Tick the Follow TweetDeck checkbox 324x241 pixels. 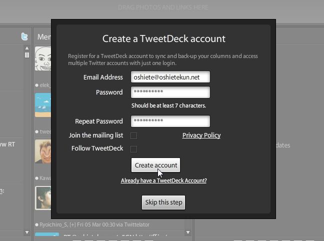pyautogui.click(x=133, y=149)
